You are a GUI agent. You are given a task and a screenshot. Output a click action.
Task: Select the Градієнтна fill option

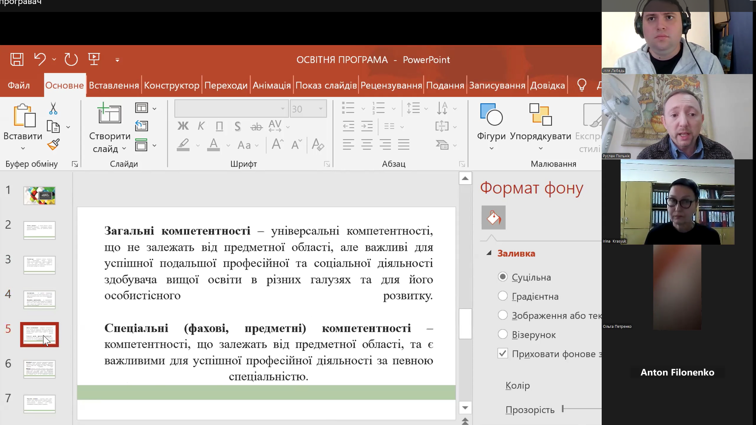pos(503,296)
